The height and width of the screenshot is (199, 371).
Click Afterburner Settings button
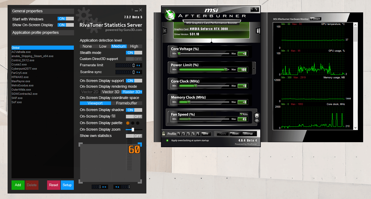tap(248, 134)
